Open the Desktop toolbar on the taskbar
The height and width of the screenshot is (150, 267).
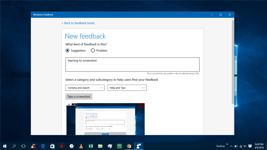[x=221, y=146]
